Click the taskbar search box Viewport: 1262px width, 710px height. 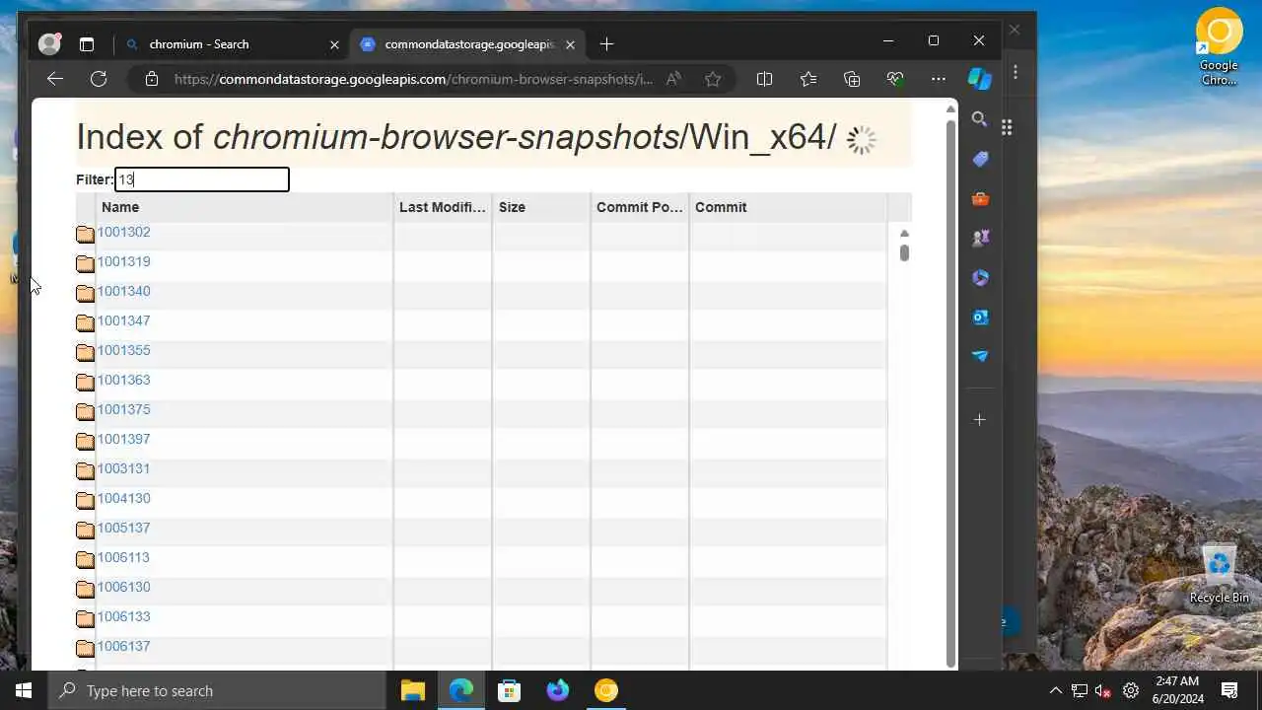(217, 690)
